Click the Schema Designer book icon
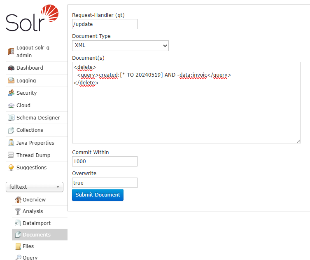Viewport: 310px width, 260px height. coord(11,118)
